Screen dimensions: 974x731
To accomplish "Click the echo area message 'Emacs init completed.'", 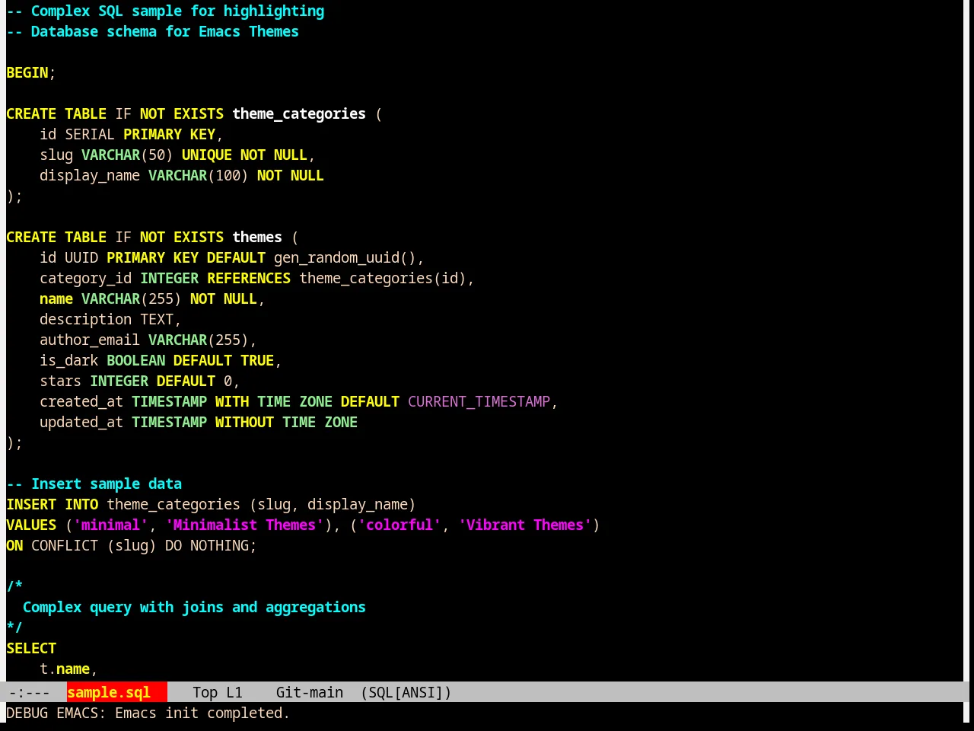I will coord(202,713).
